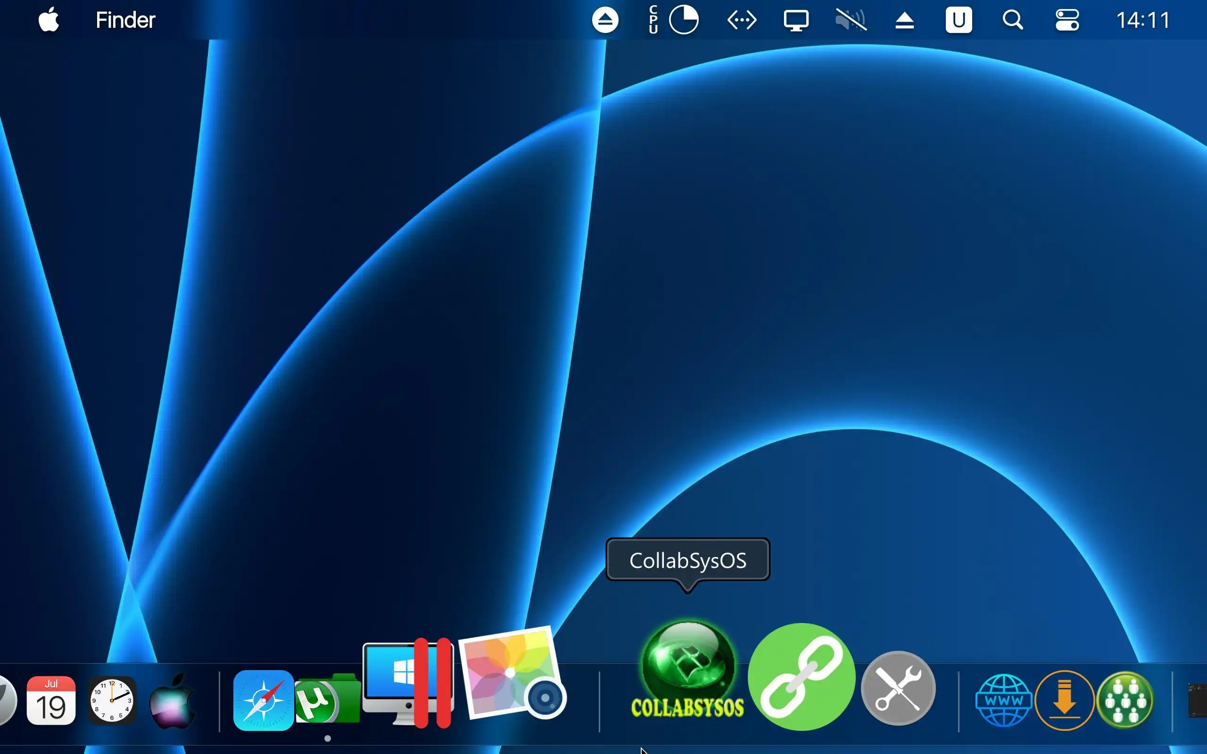
Task: Open the Clock app in dock
Action: tap(112, 700)
